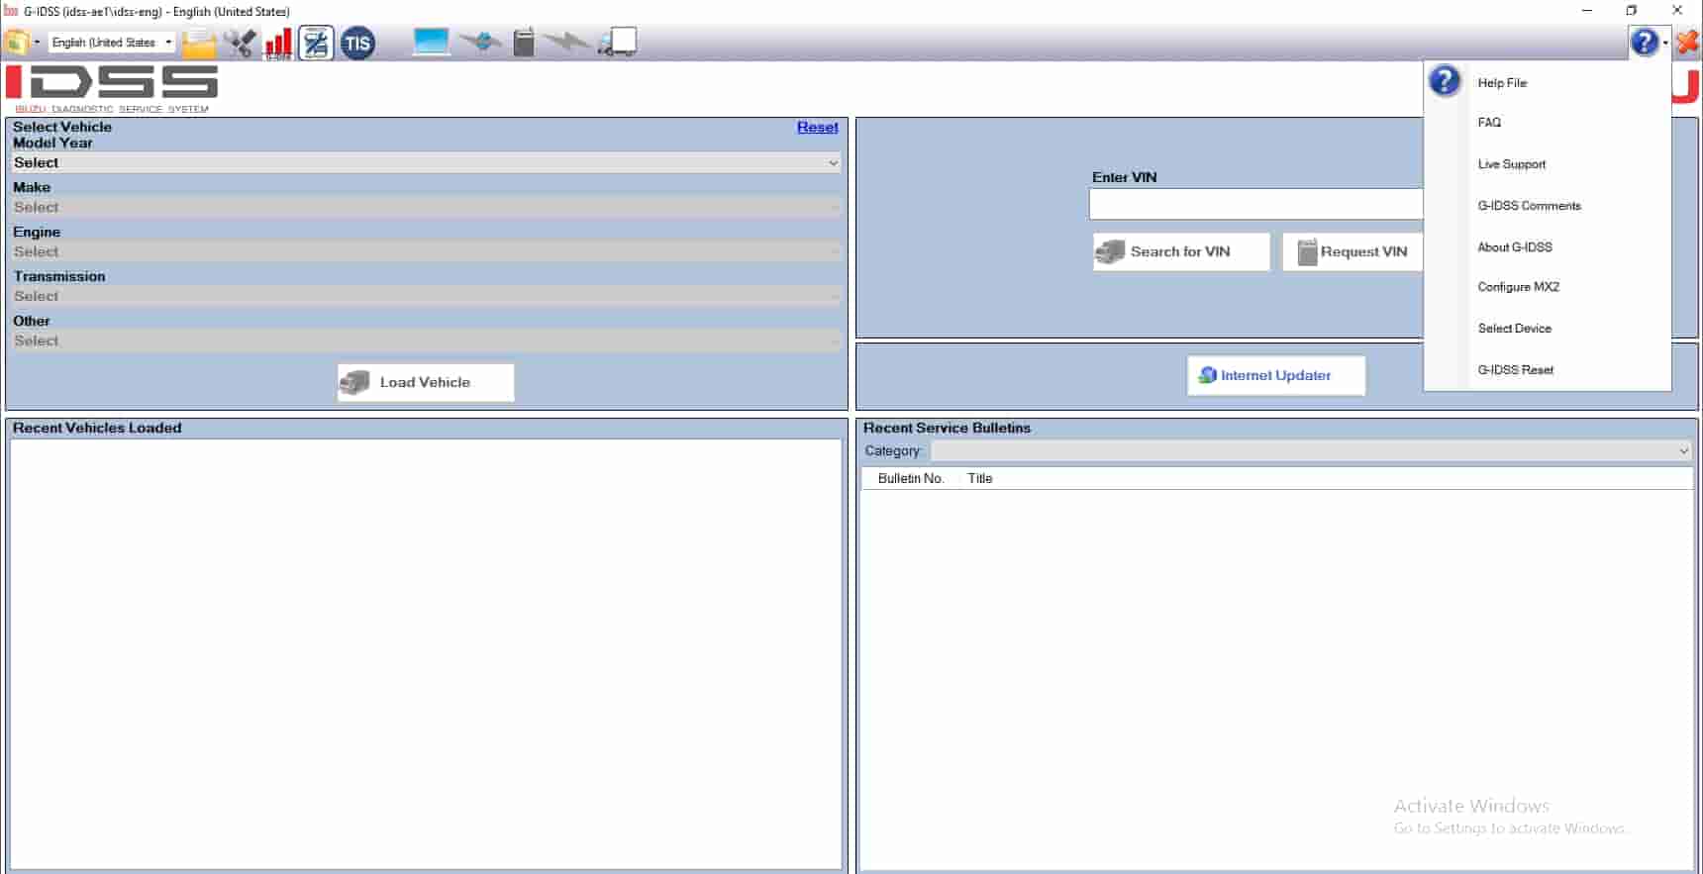The height and width of the screenshot is (874, 1703).
Task: Click the red bar chart icon
Action: point(278,43)
